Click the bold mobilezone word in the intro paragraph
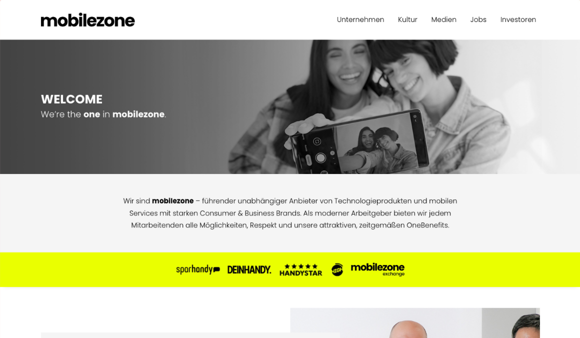This screenshot has width=580, height=338. tap(172, 201)
